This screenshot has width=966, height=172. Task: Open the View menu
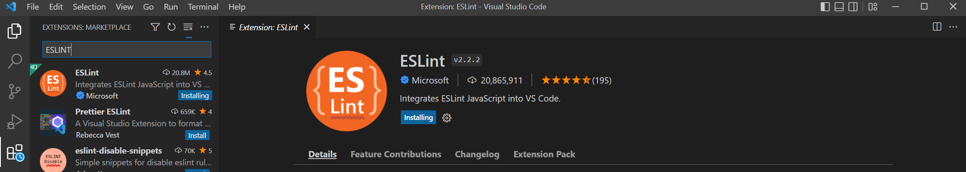click(124, 7)
